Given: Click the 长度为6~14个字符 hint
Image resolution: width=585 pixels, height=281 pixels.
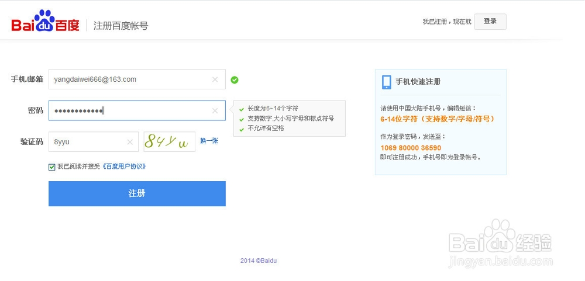Looking at the screenshot, I should tap(273, 109).
